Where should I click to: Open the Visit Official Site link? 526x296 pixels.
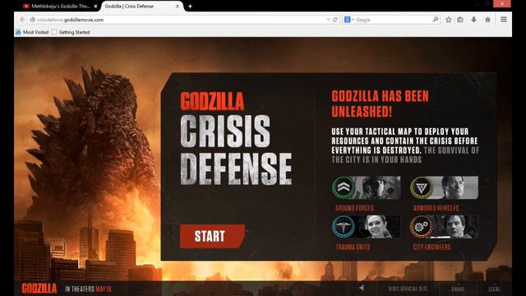[408, 289]
